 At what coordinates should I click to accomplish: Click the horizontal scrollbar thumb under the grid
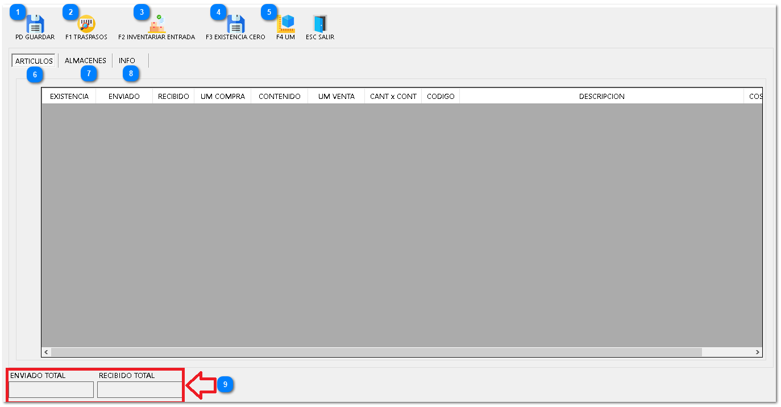click(x=375, y=352)
